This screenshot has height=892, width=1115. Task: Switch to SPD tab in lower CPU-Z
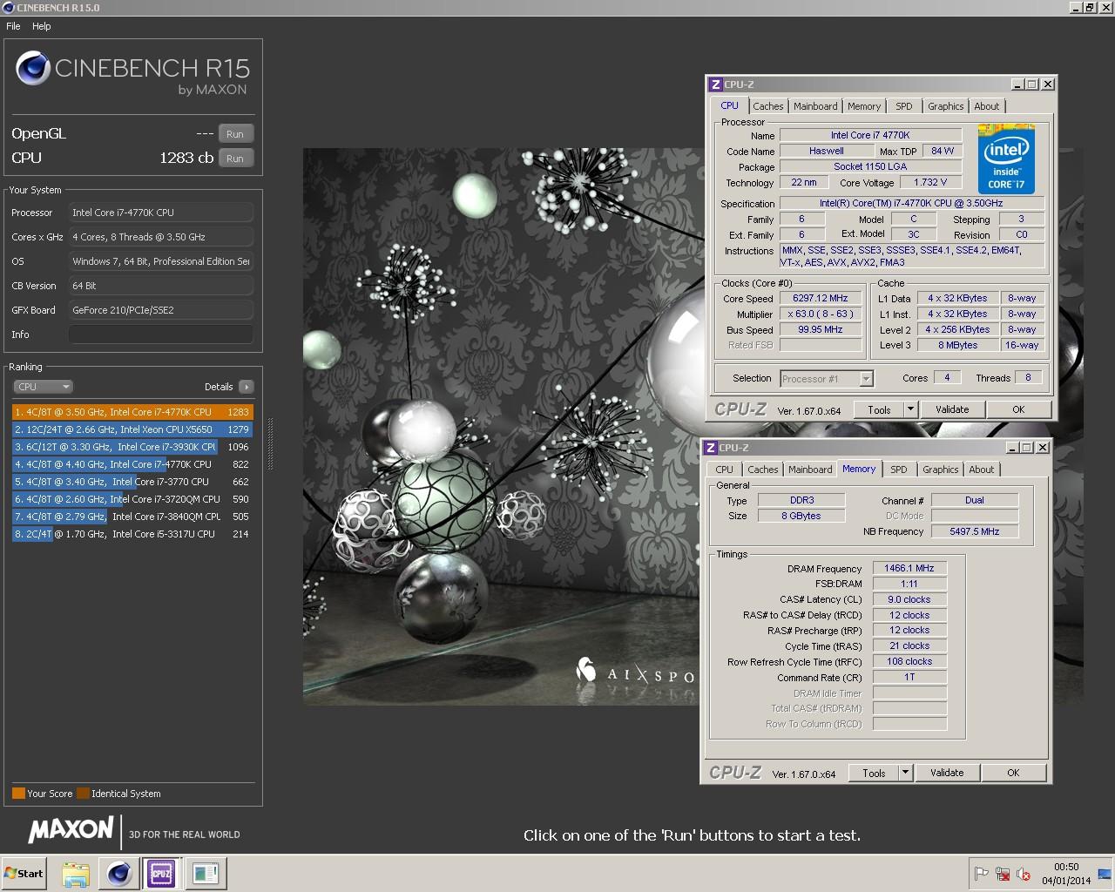click(899, 470)
